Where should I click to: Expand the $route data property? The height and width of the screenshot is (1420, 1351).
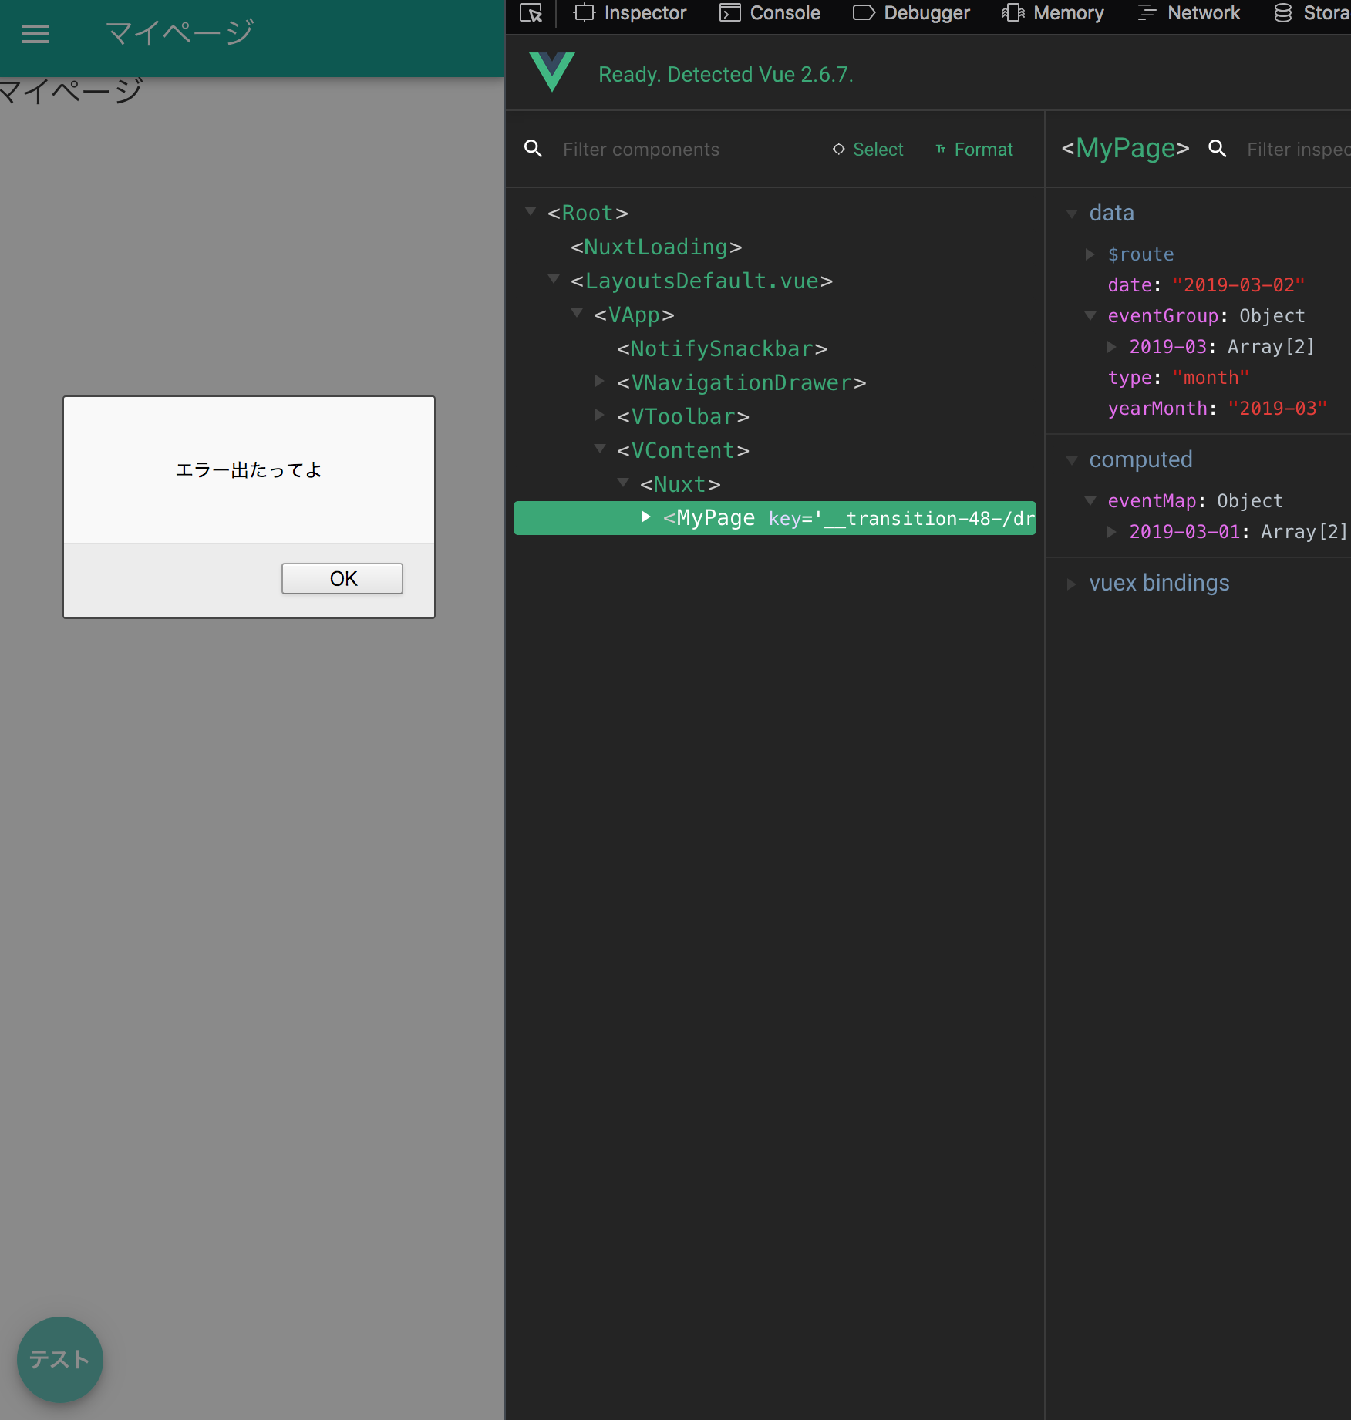point(1090,254)
